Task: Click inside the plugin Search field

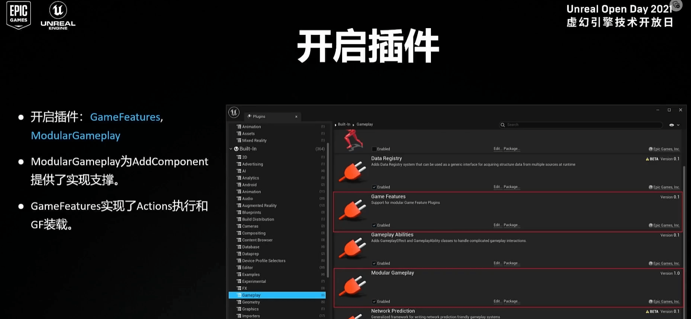Action: [x=581, y=125]
